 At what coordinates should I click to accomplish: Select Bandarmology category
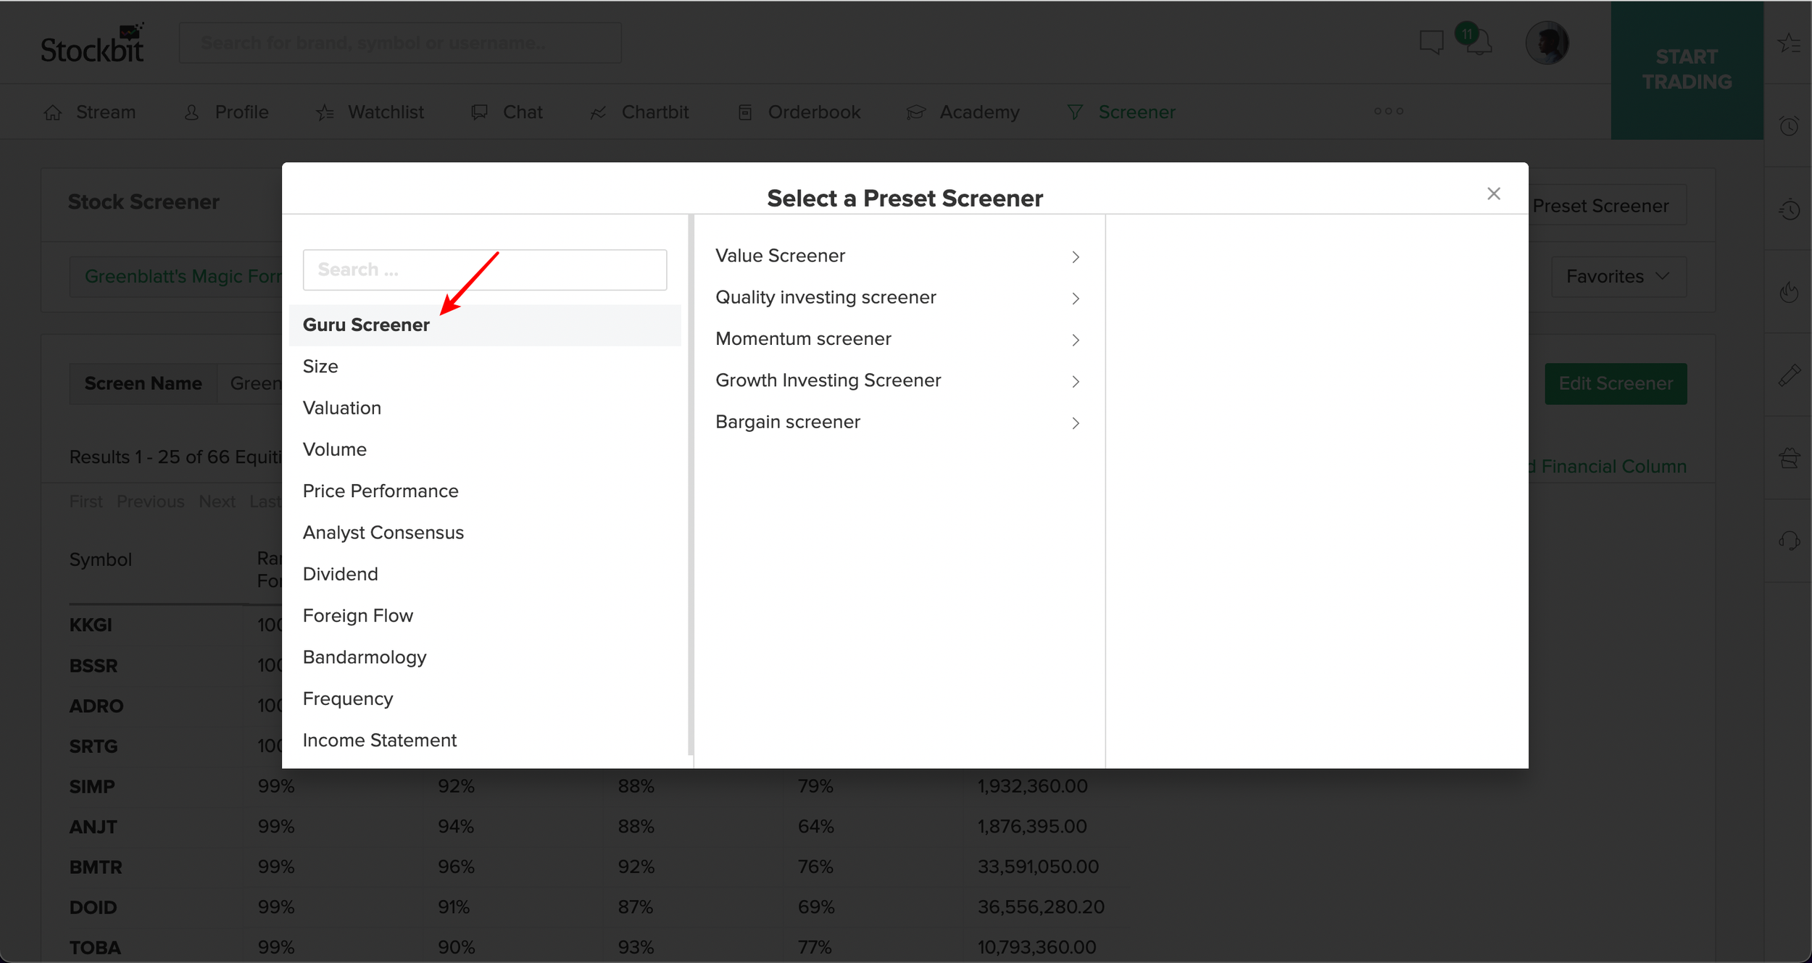tap(485, 657)
